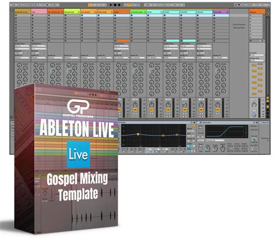Open Audio From dropdown on PIANO track
The image size is (276, 241).
click(171, 46)
